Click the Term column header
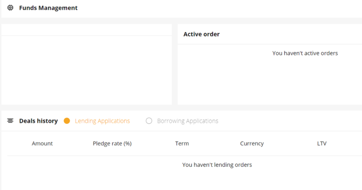 pyautogui.click(x=182, y=143)
